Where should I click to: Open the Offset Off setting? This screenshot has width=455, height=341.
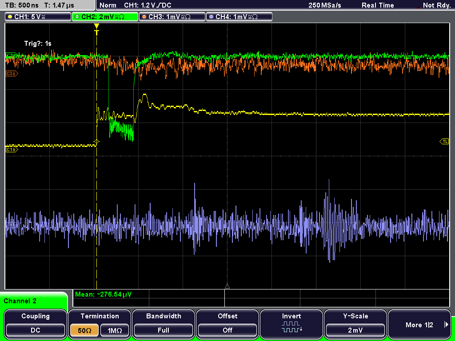click(227, 330)
